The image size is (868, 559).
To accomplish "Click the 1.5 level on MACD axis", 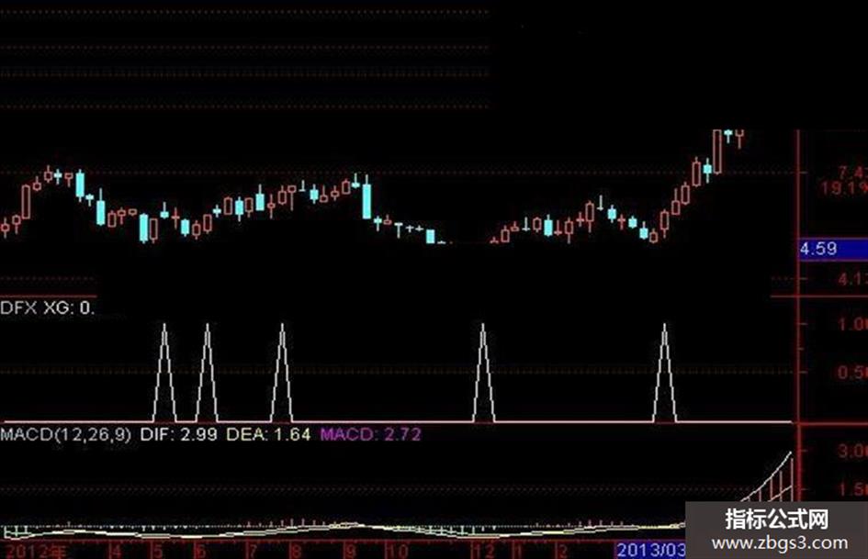I will (852, 489).
